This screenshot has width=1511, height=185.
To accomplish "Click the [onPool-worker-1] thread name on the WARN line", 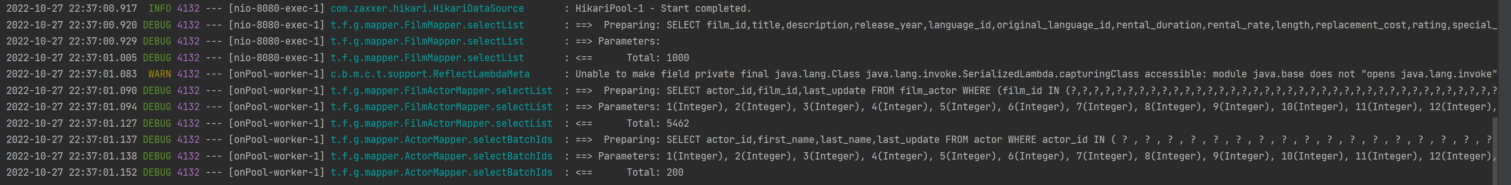I will click(x=276, y=74).
